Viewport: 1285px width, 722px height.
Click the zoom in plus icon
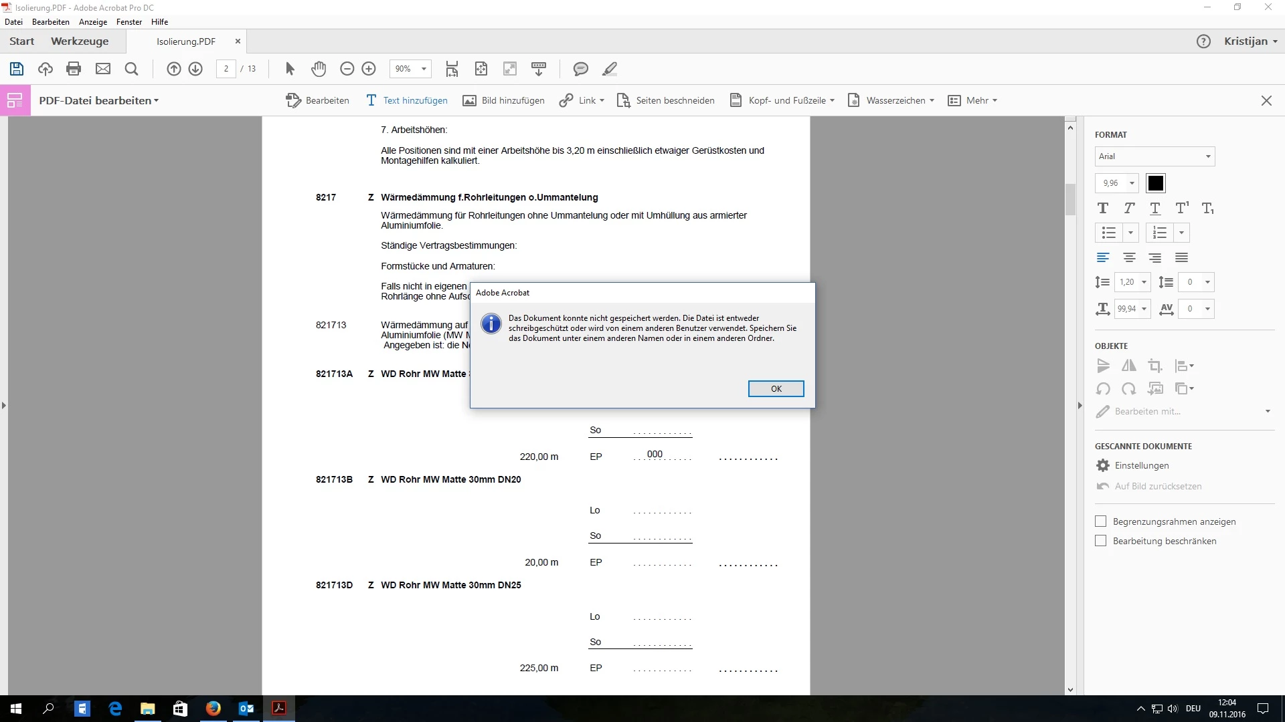click(369, 69)
